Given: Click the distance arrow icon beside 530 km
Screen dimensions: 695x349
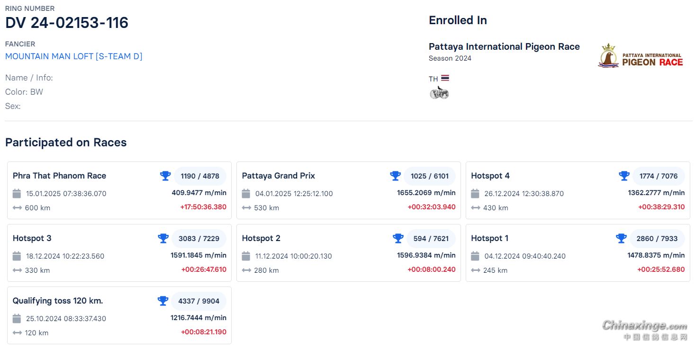Looking at the screenshot, I should click(x=246, y=208).
